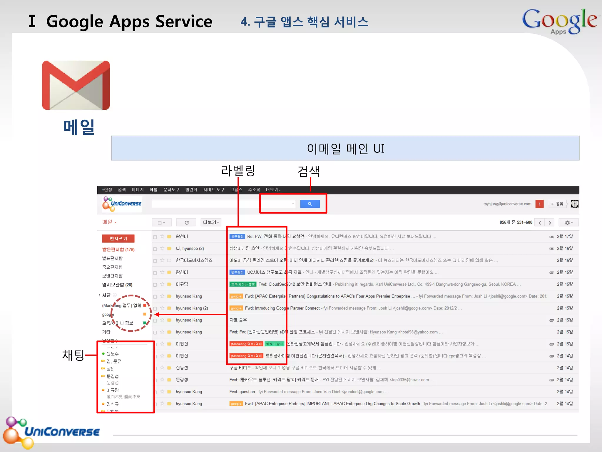Check the box for first 황선미 message
The width and height of the screenshot is (602, 452).
tap(155, 237)
